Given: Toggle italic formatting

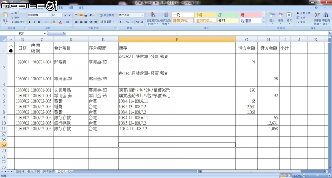Looking at the screenshot, I should 34,22.
